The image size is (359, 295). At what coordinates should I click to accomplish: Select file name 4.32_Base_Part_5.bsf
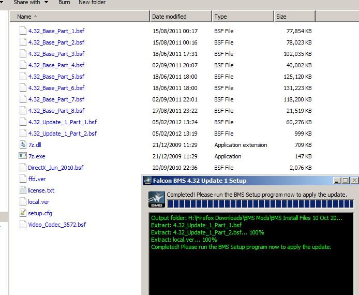(x=56, y=77)
